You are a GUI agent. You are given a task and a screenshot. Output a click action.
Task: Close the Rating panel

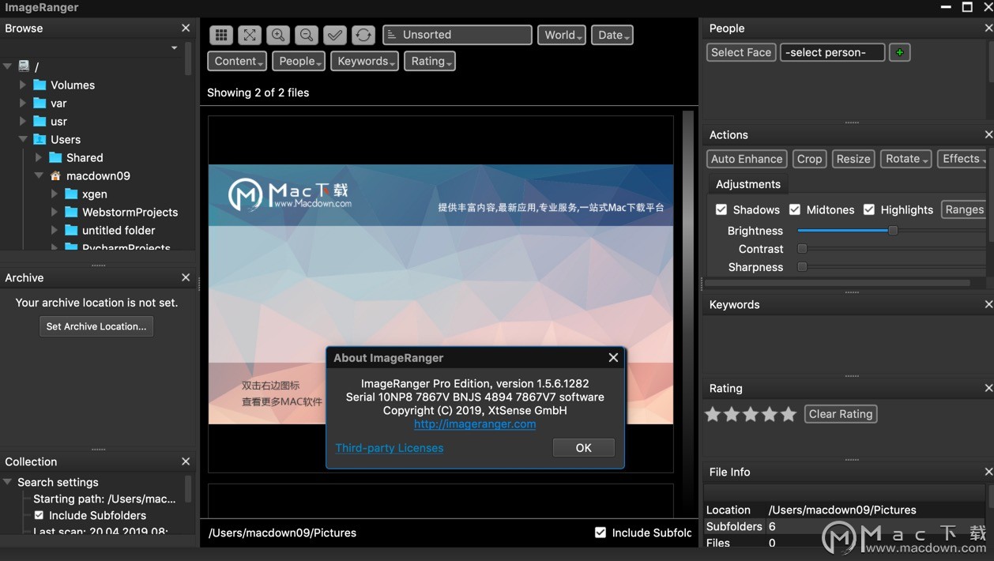coord(988,388)
